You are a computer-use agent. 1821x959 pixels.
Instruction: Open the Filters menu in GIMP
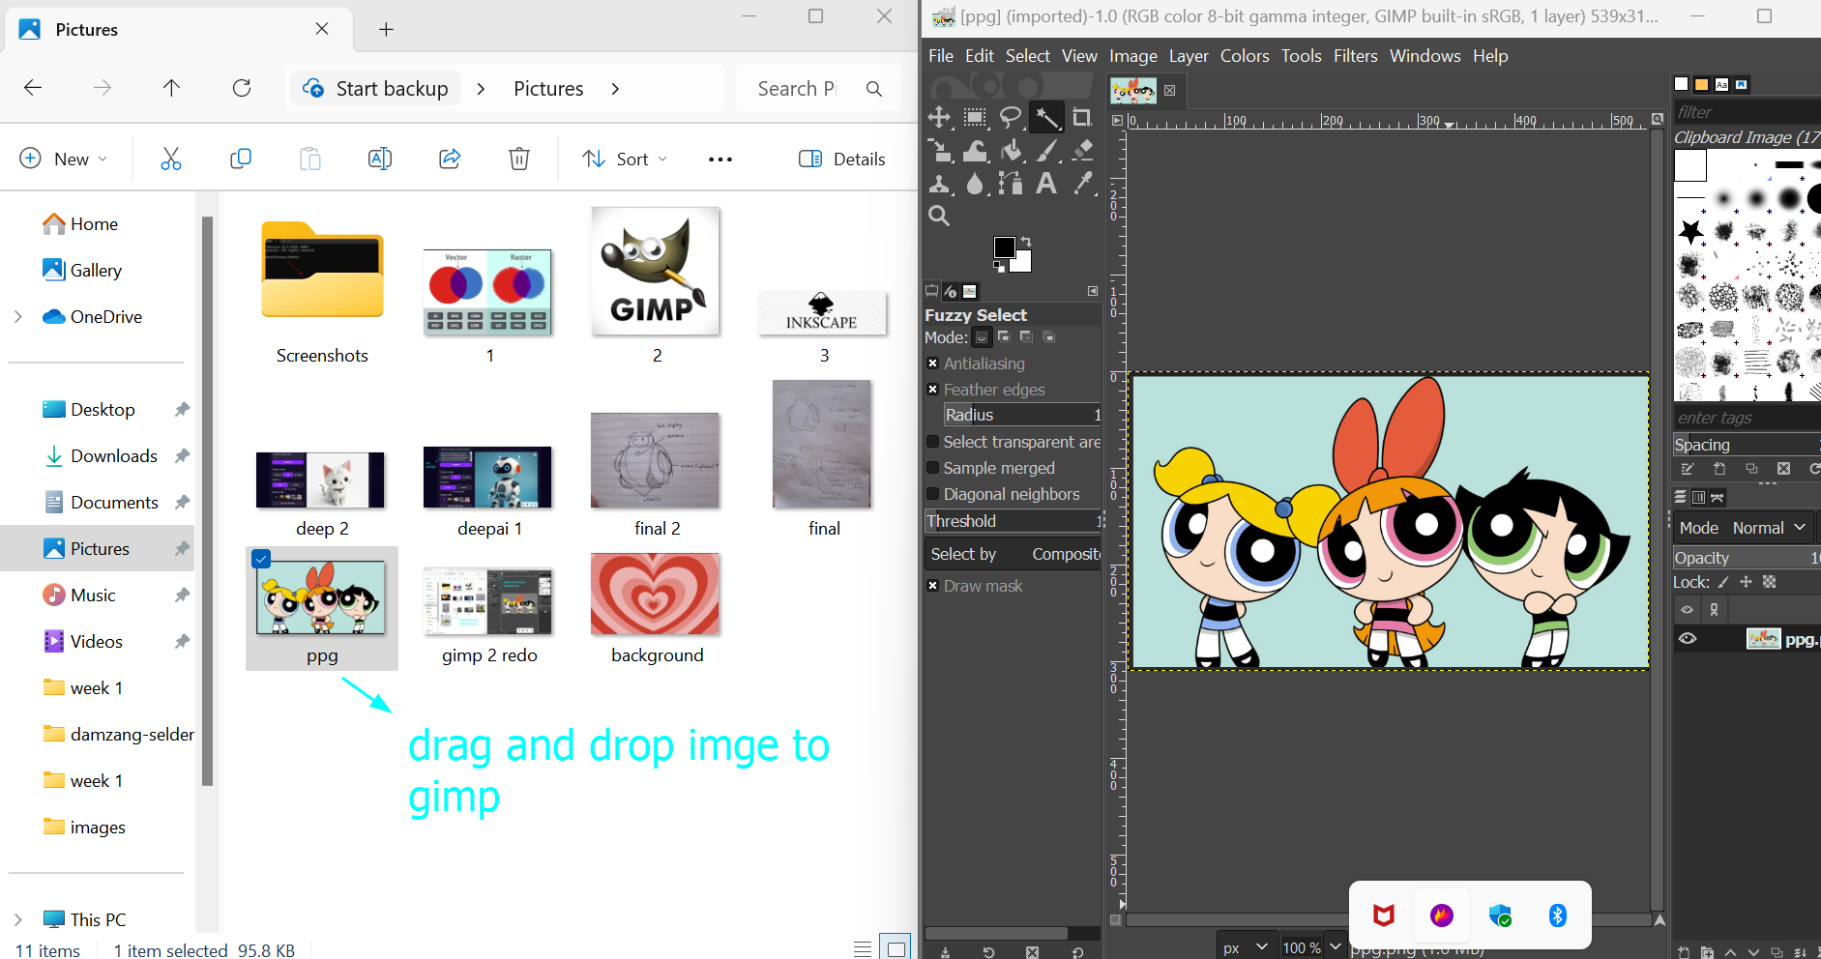1355,56
